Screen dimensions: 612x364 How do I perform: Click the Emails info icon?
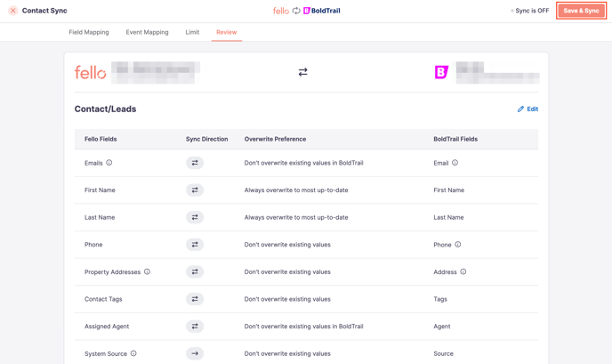tap(109, 163)
